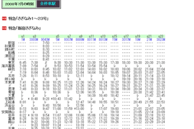This screenshot has width=194, height=129.
Task: Select the 津田沼 station row label
Action: pyautogui.click(x=10, y=56)
